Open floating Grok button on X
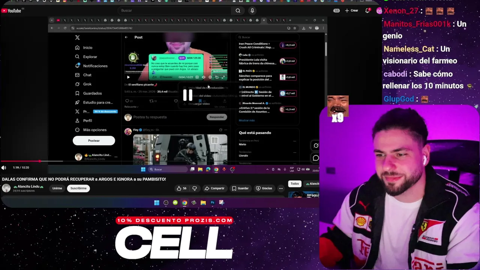The width and height of the screenshot is (480, 270). pyautogui.click(x=316, y=145)
